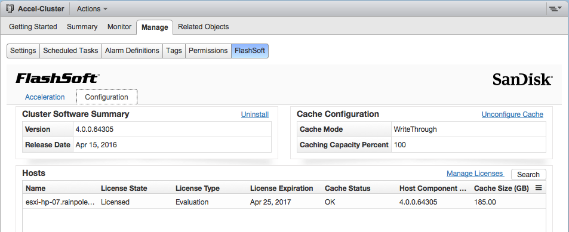This screenshot has width=569, height=232.
Task: Sort by License Expiration column header
Action: click(x=282, y=188)
